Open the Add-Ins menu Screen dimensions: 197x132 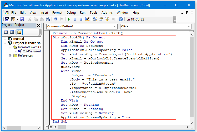(107, 13)
